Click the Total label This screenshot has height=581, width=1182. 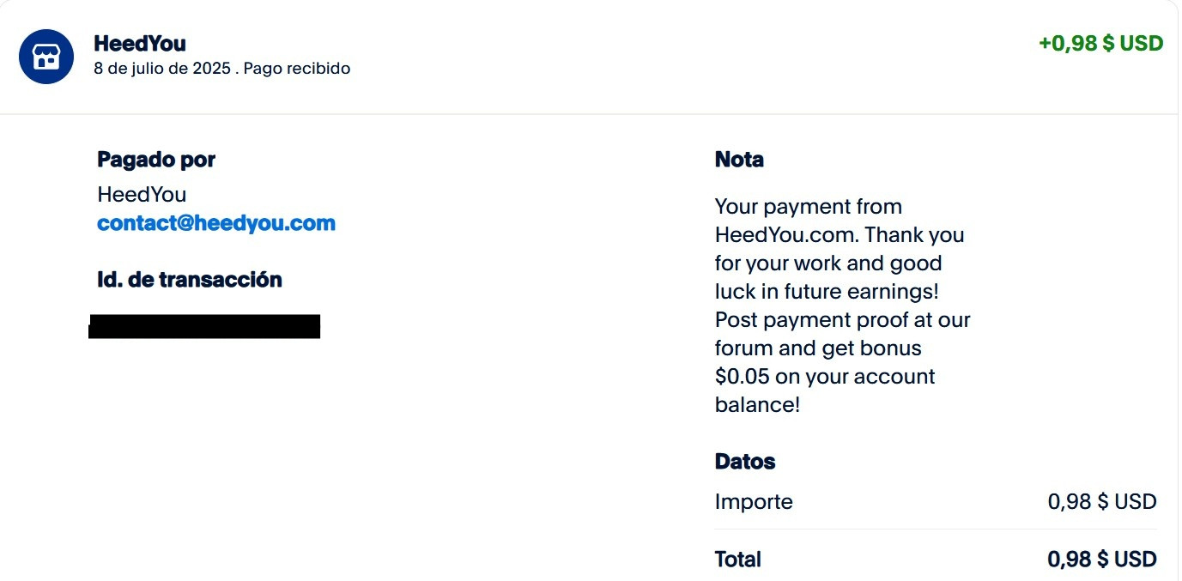[738, 560]
